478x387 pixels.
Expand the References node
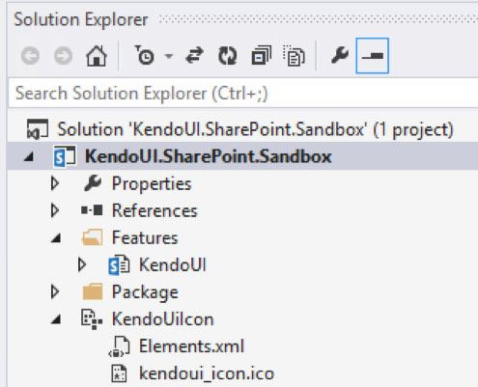tap(55, 210)
